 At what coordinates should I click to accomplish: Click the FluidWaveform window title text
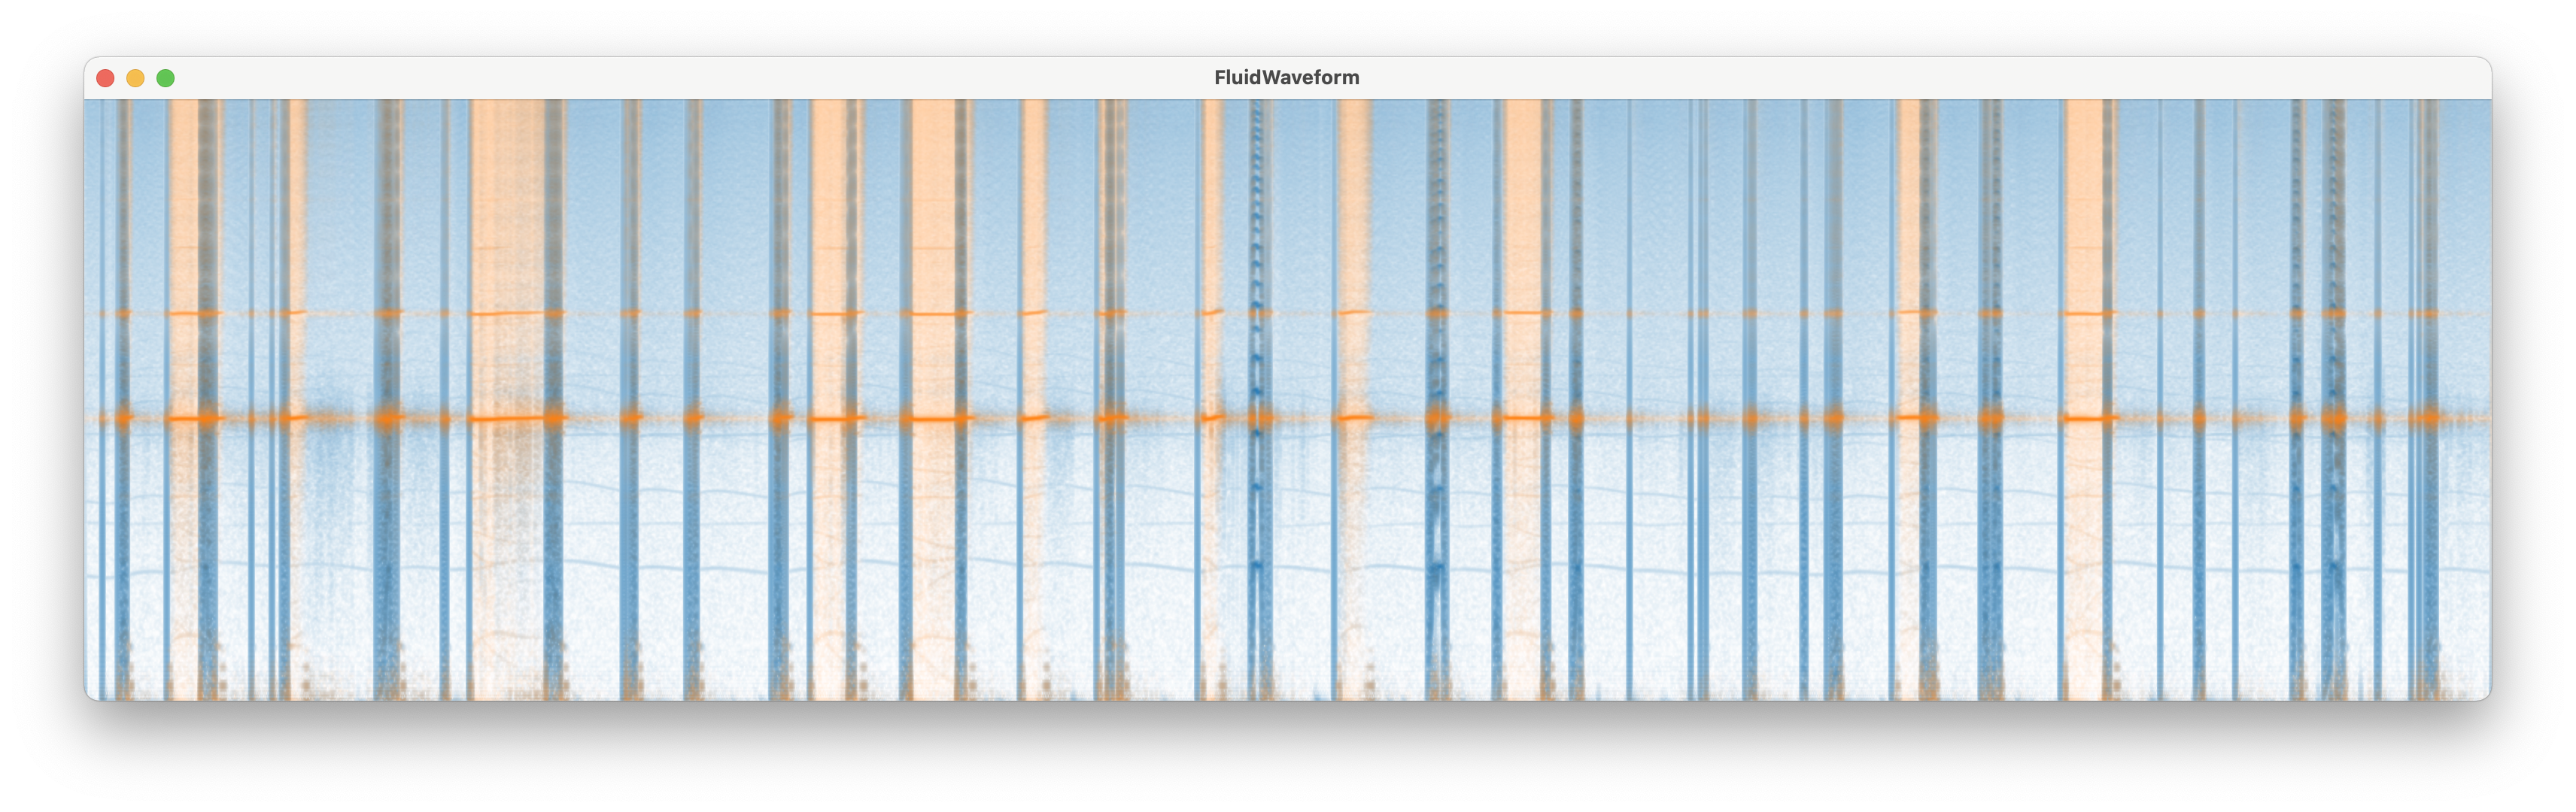[1286, 78]
